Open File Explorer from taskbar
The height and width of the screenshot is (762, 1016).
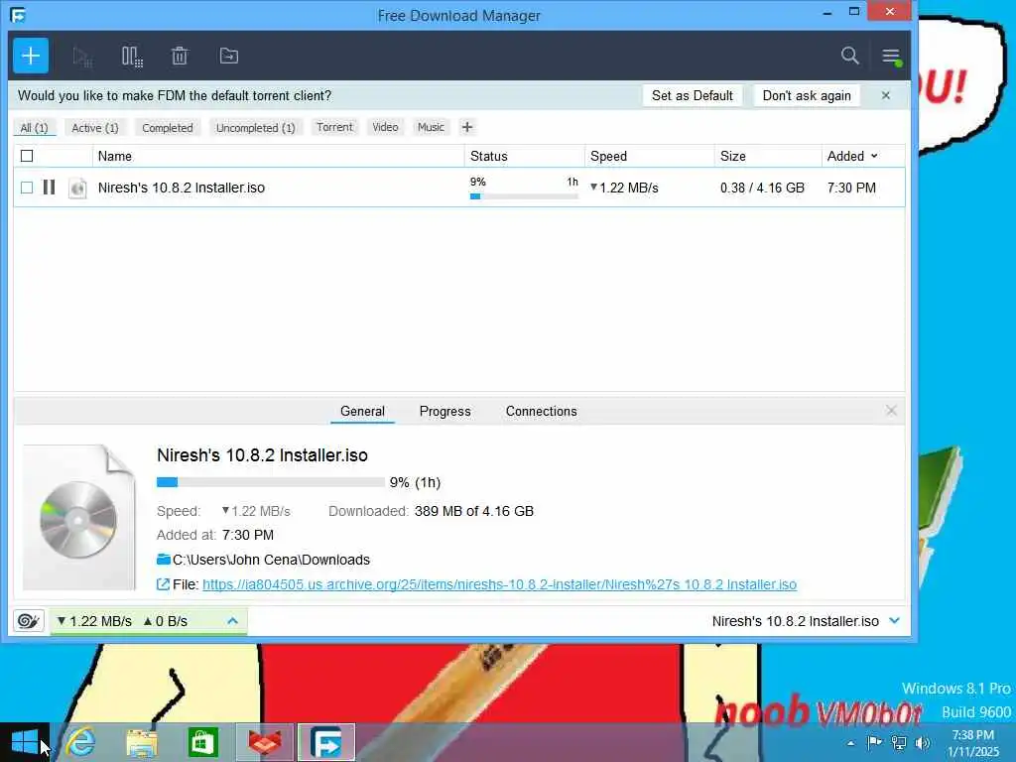pos(142,742)
